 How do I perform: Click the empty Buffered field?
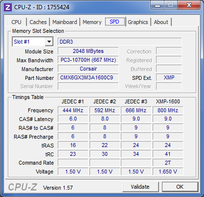(169, 69)
